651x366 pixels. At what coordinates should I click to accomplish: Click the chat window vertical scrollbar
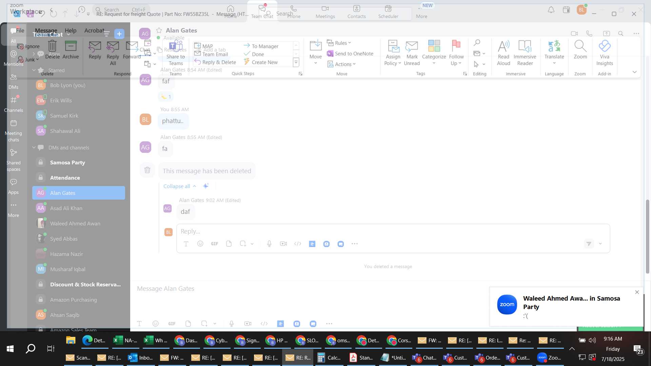[647, 236]
